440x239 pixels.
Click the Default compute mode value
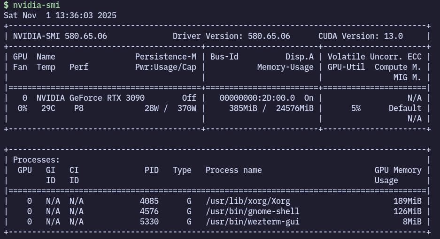(405, 108)
